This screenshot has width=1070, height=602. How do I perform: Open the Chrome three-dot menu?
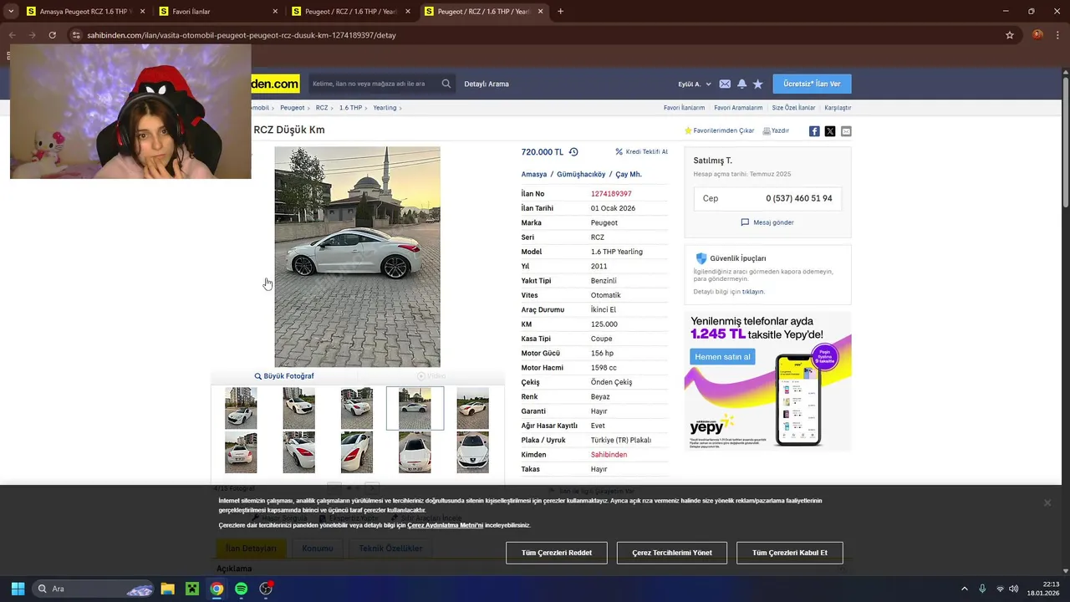click(1057, 35)
